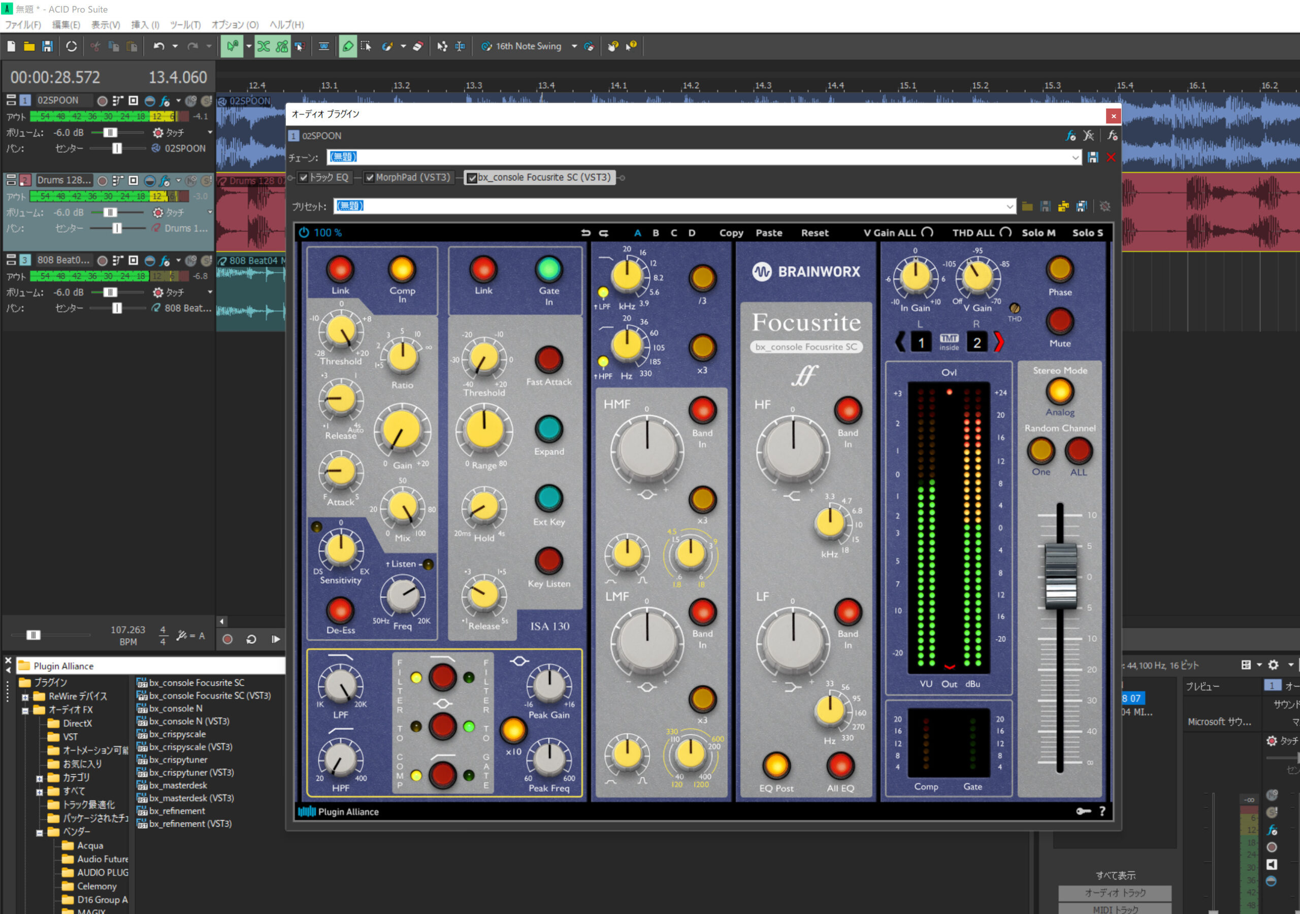The image size is (1300, 914).
Task: Open the ファイル(F) menu
Action: click(x=23, y=25)
